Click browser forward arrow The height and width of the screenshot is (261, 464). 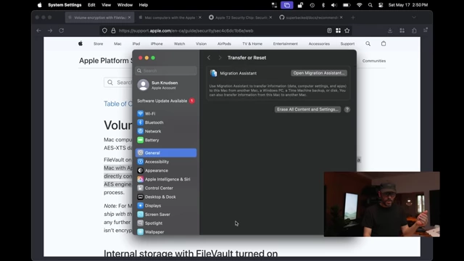pyautogui.click(x=50, y=30)
